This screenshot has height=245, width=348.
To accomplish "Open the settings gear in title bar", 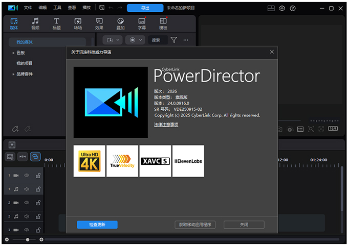I will click(282, 8).
